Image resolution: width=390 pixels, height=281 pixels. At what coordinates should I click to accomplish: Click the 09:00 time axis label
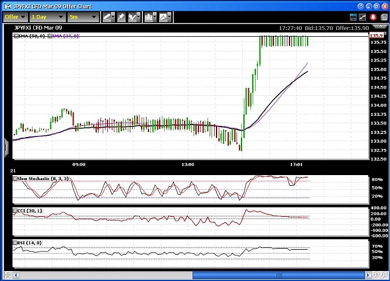(x=79, y=164)
